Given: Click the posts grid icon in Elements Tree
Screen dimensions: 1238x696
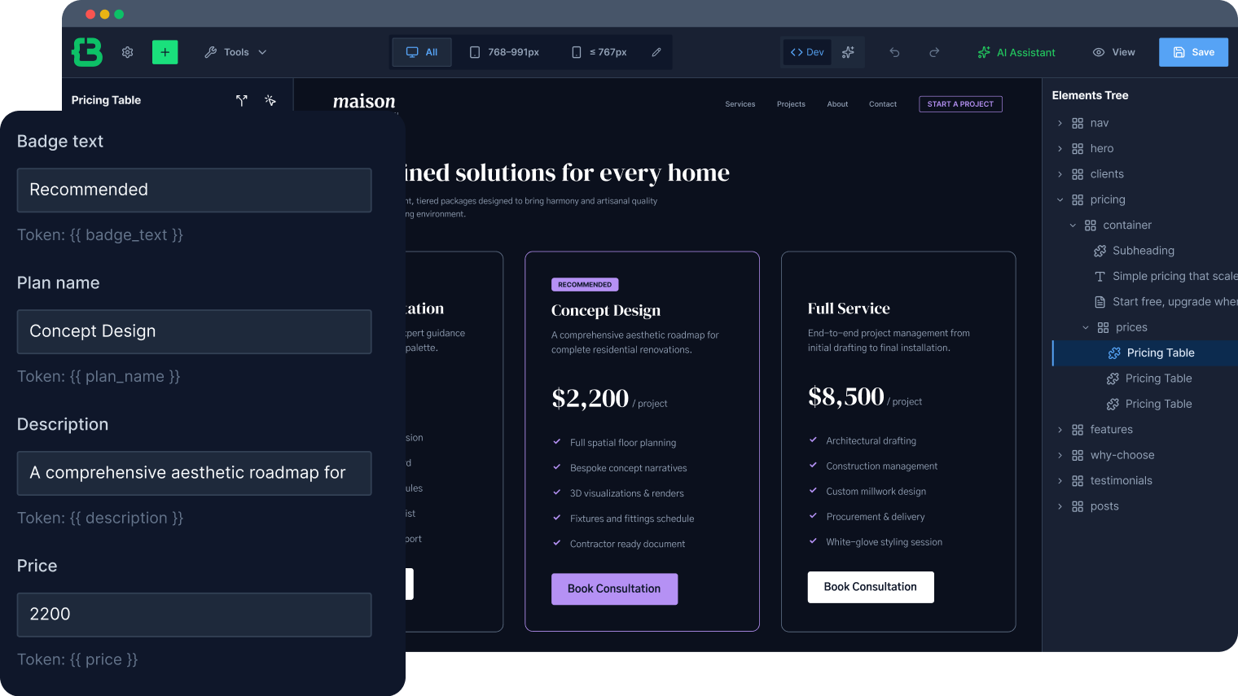Looking at the screenshot, I should 1078,506.
